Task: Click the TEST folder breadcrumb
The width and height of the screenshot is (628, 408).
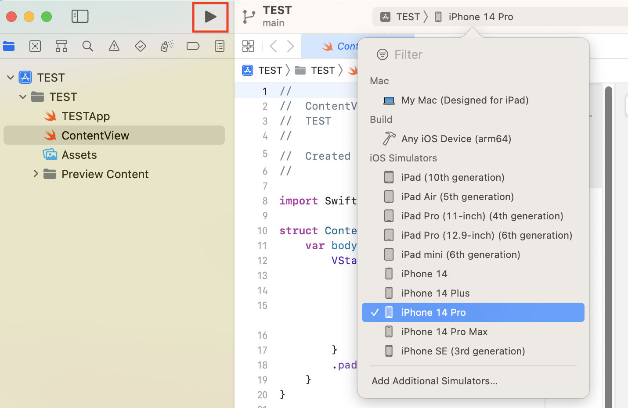Action: click(x=314, y=71)
